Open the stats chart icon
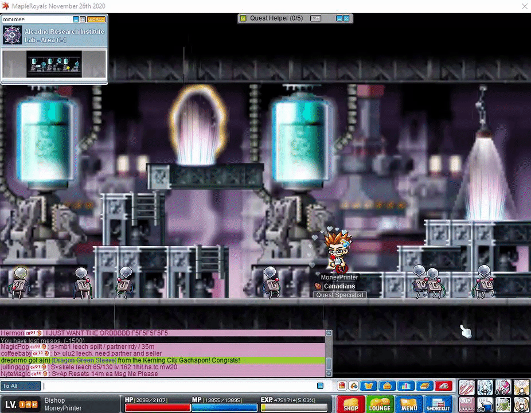The width and height of the screenshot is (531, 413). 406,385
